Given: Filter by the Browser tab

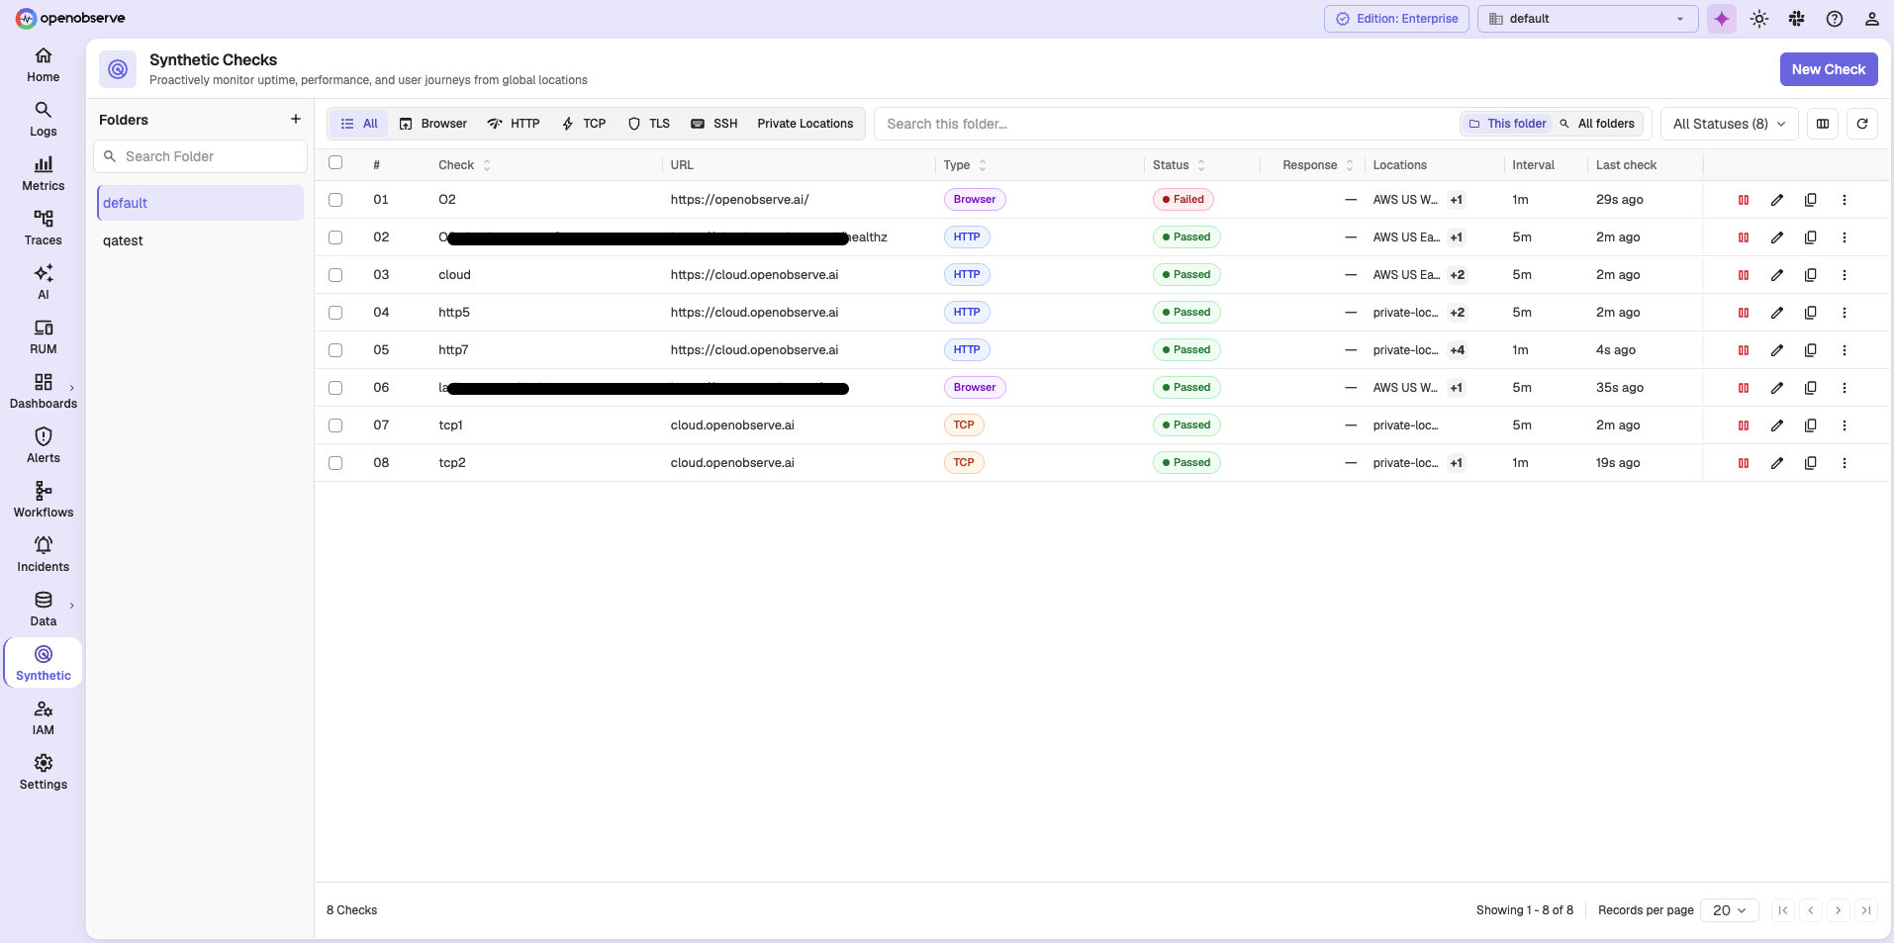Looking at the screenshot, I should pyautogui.click(x=433, y=124).
